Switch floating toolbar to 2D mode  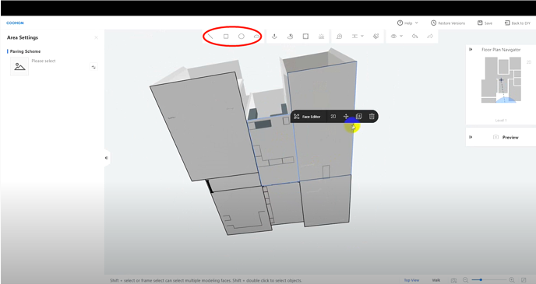pyautogui.click(x=333, y=117)
